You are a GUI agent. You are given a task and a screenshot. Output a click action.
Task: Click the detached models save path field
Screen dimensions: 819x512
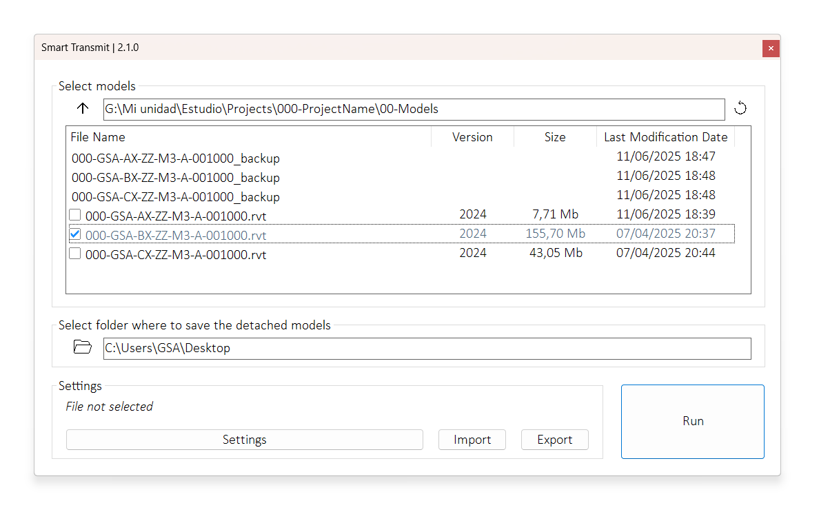click(x=427, y=348)
